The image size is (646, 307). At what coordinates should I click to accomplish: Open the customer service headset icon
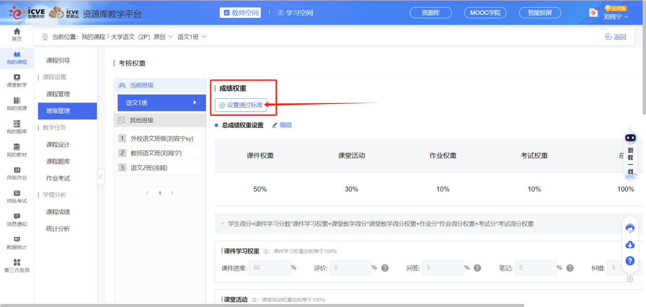coord(630,229)
